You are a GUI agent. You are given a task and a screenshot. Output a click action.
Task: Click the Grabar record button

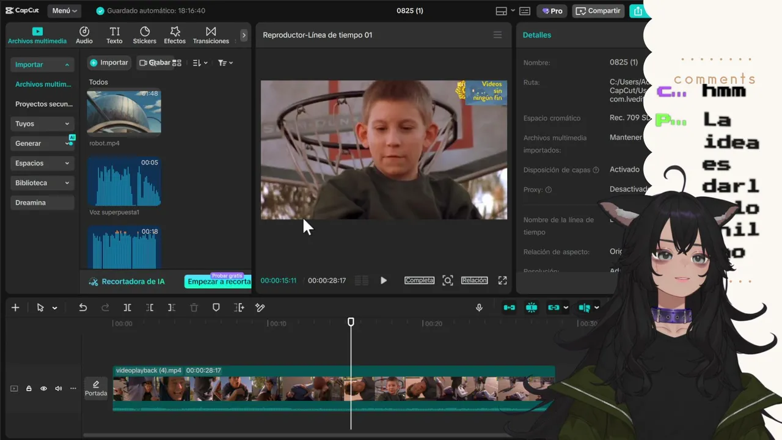click(x=155, y=63)
